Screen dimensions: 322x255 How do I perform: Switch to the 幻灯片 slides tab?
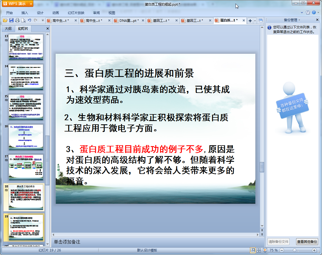pyautogui.click(x=23, y=29)
